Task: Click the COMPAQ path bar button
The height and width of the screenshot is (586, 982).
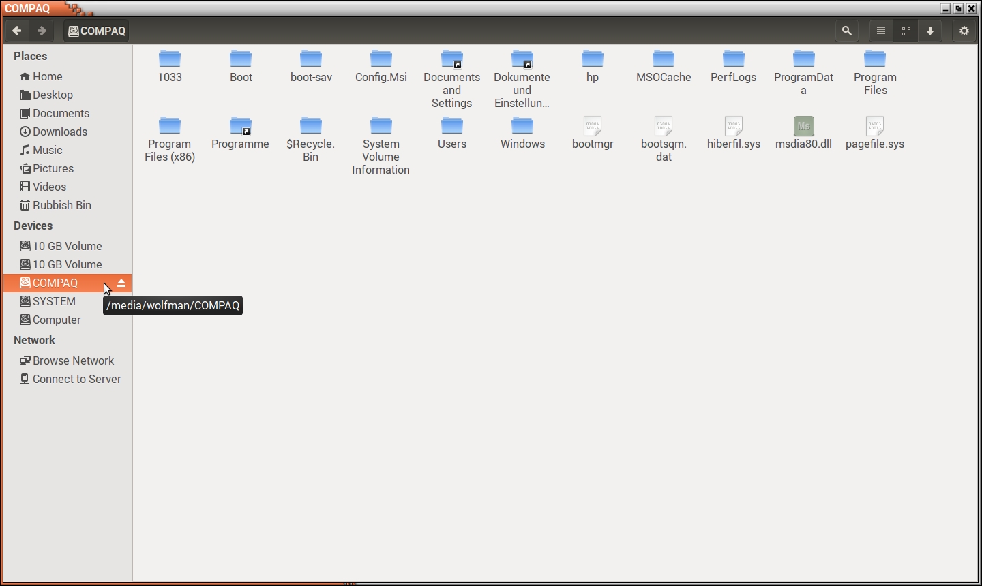Action: tap(97, 31)
